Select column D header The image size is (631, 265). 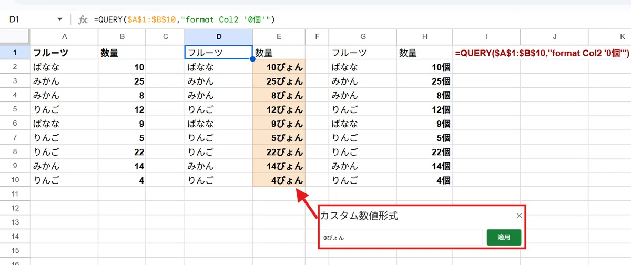coord(219,36)
